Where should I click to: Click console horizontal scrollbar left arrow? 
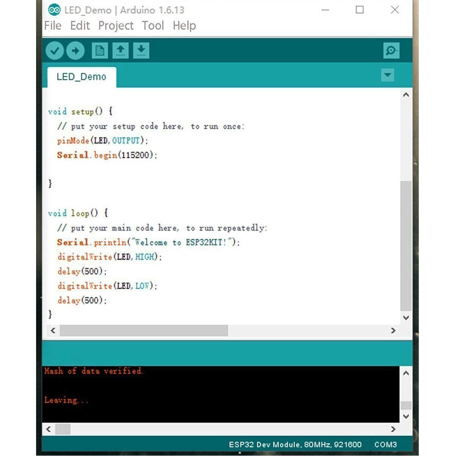pos(48,429)
